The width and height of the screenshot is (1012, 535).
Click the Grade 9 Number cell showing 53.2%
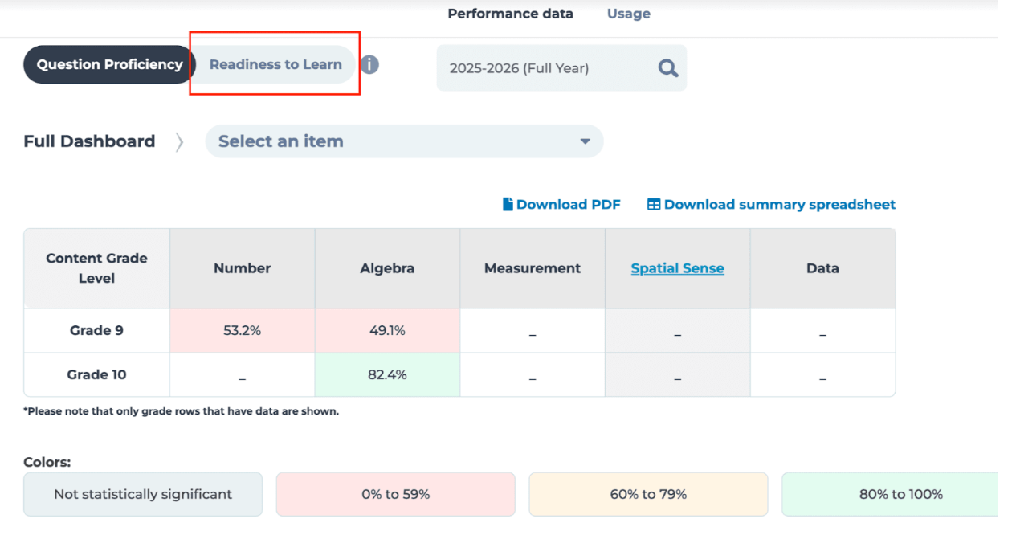click(x=242, y=330)
